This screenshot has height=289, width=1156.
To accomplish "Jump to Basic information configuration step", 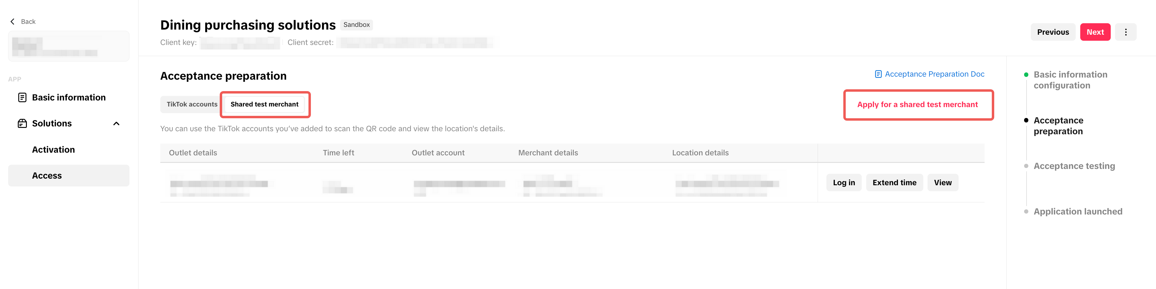I will 1070,80.
